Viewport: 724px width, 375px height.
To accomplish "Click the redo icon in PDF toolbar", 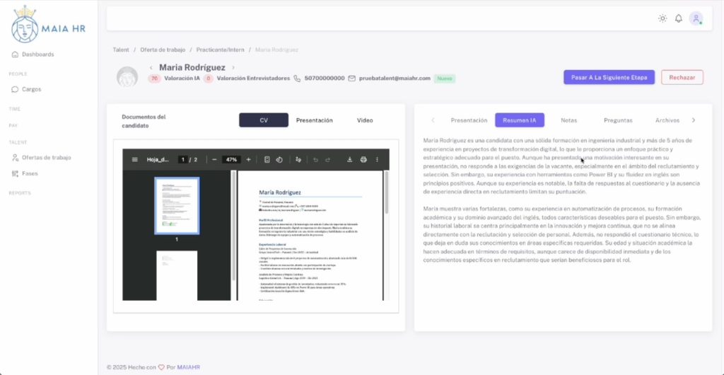I will [328, 160].
